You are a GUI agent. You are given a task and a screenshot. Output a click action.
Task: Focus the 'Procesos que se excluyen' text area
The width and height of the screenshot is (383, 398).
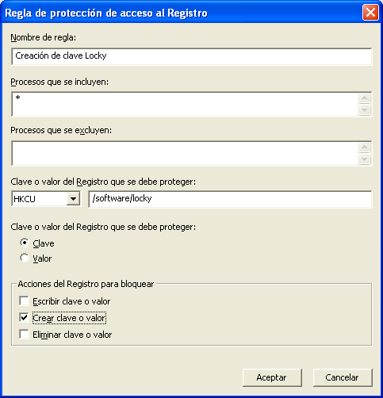[185, 153]
